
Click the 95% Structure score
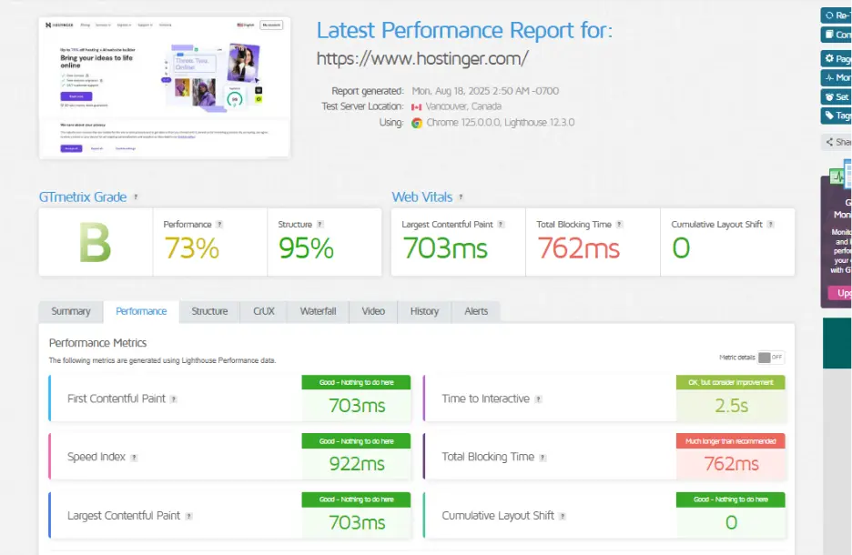(307, 248)
